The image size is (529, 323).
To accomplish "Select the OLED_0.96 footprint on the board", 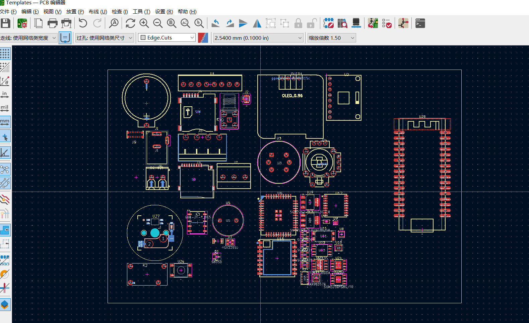I will 292,96.
